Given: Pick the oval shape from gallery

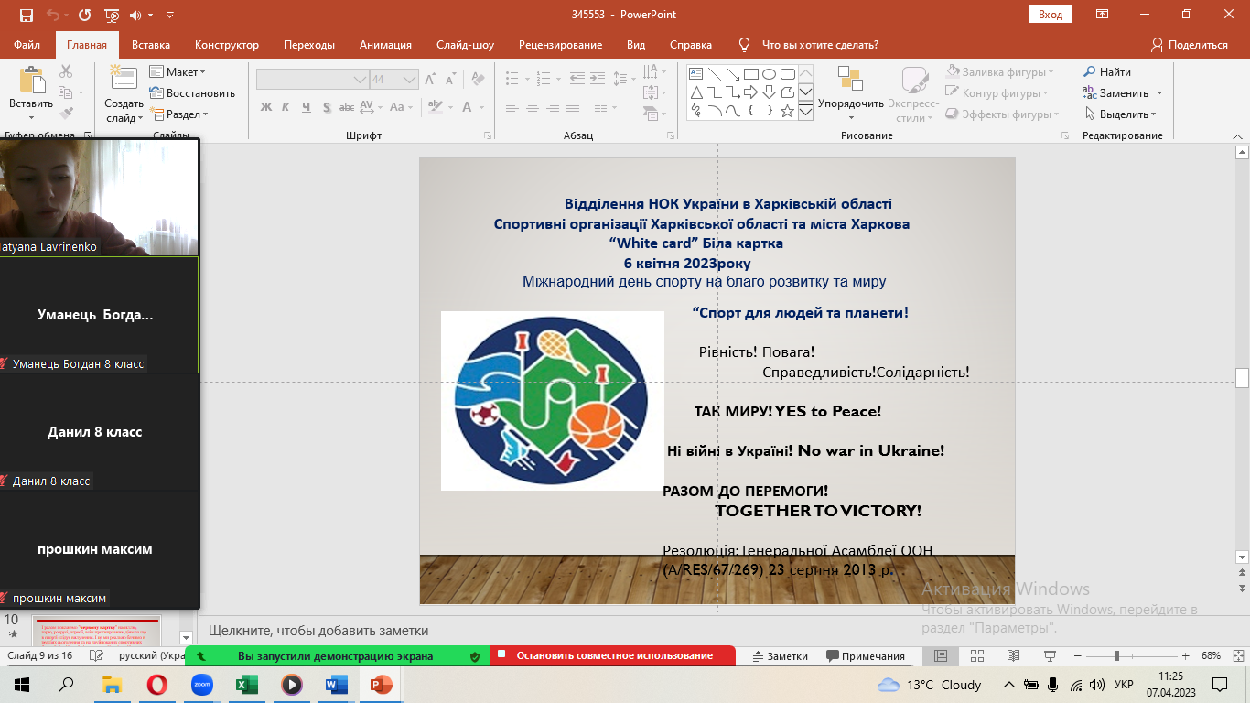Looking at the screenshot, I should (769, 74).
